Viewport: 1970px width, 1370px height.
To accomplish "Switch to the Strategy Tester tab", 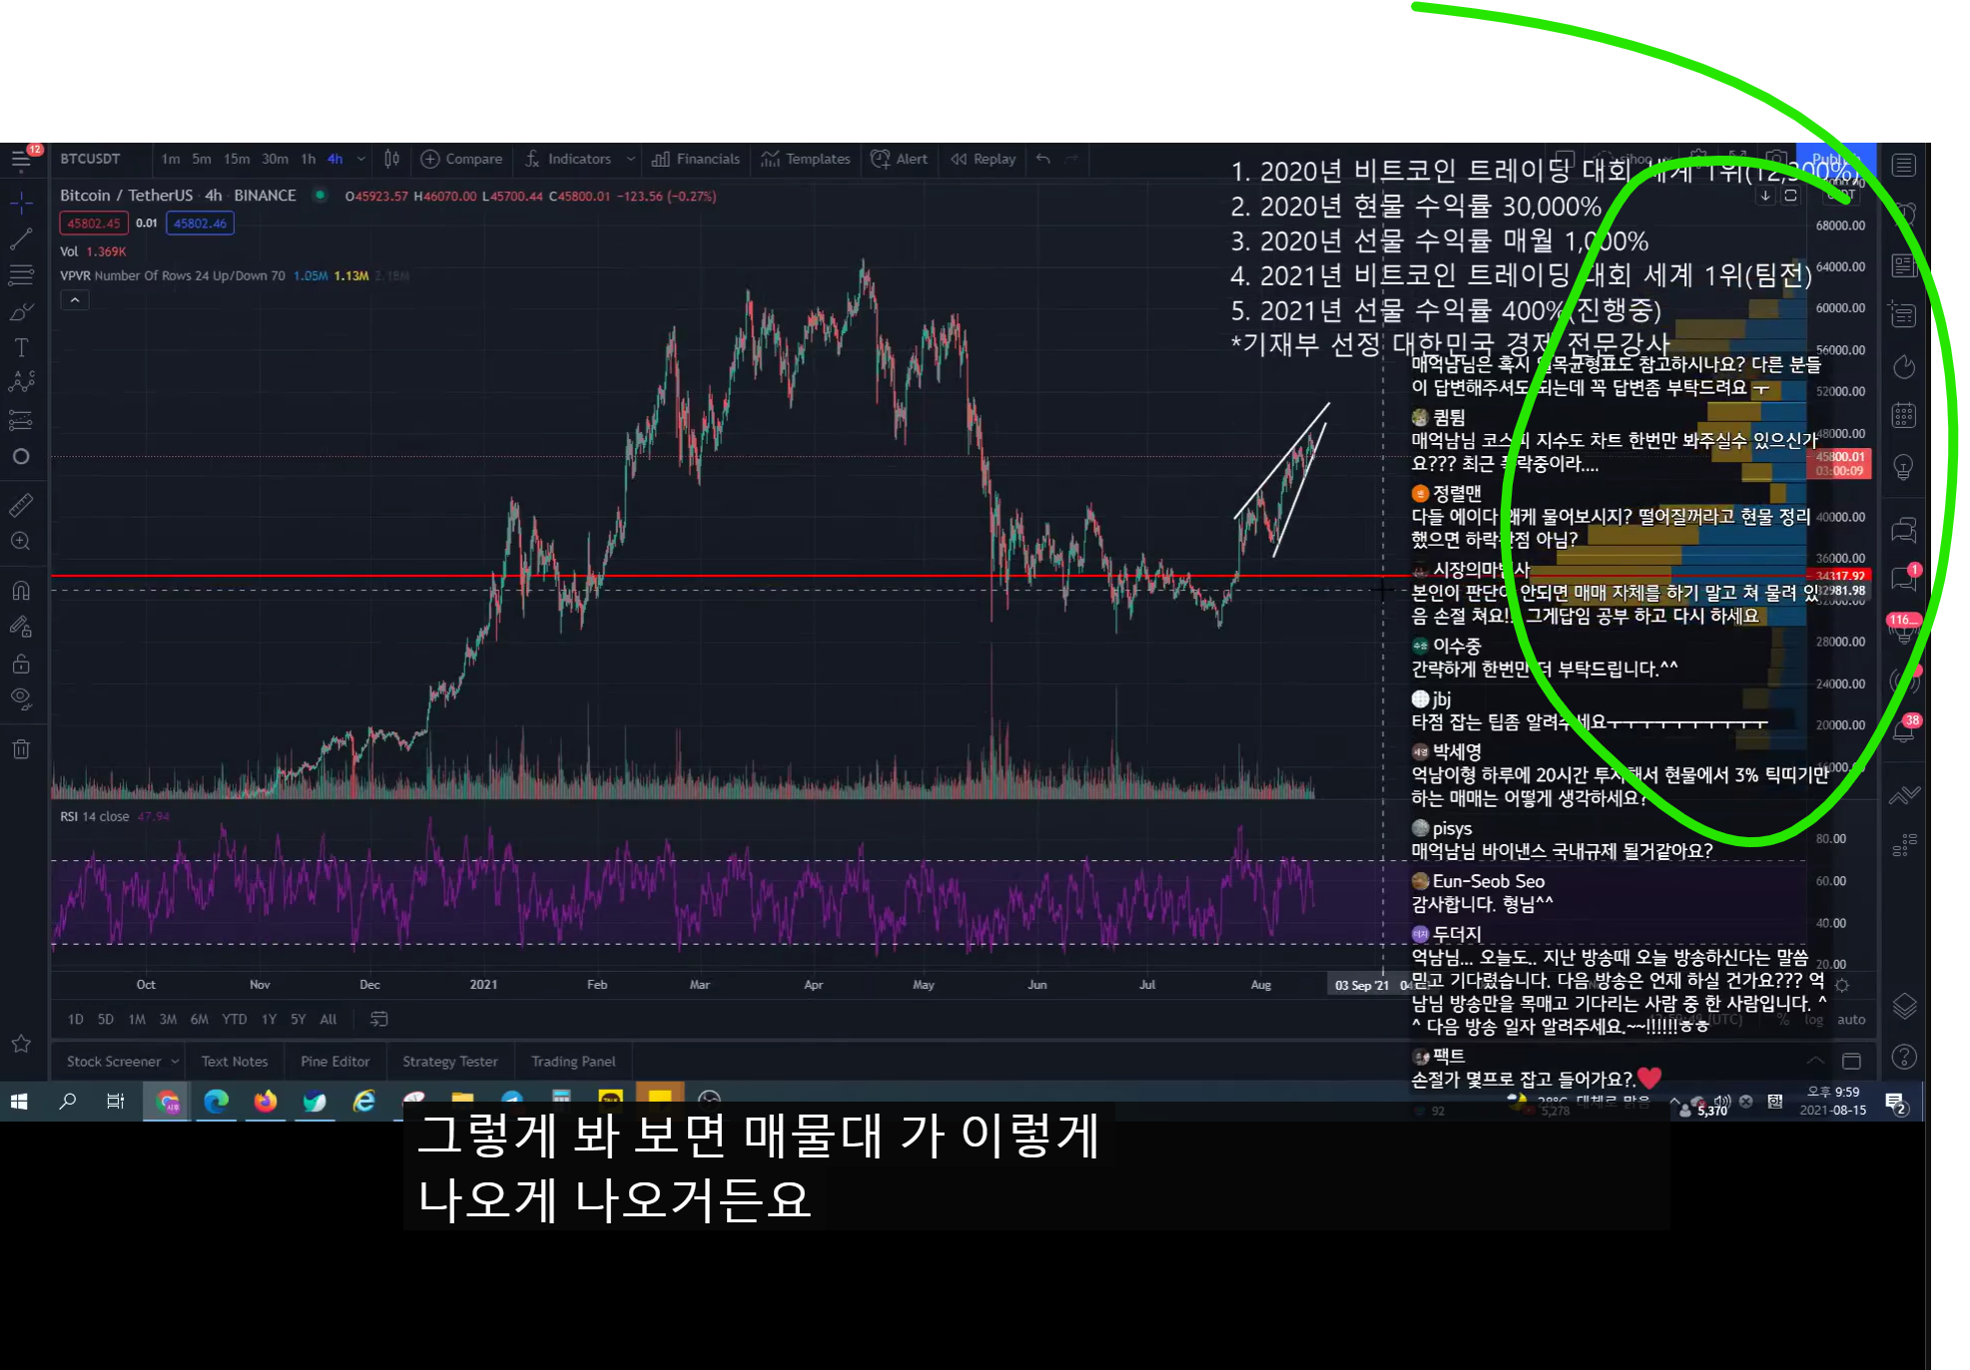I will point(449,1062).
